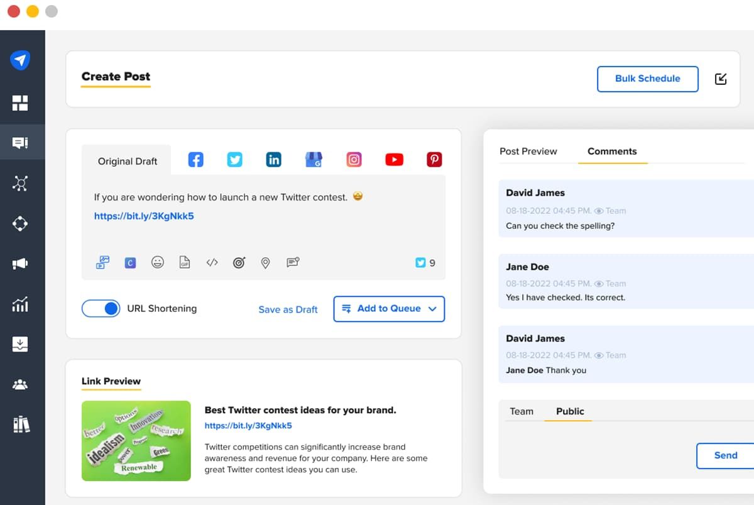Insert an emoji into the post
The width and height of the screenshot is (754, 505).
click(158, 262)
